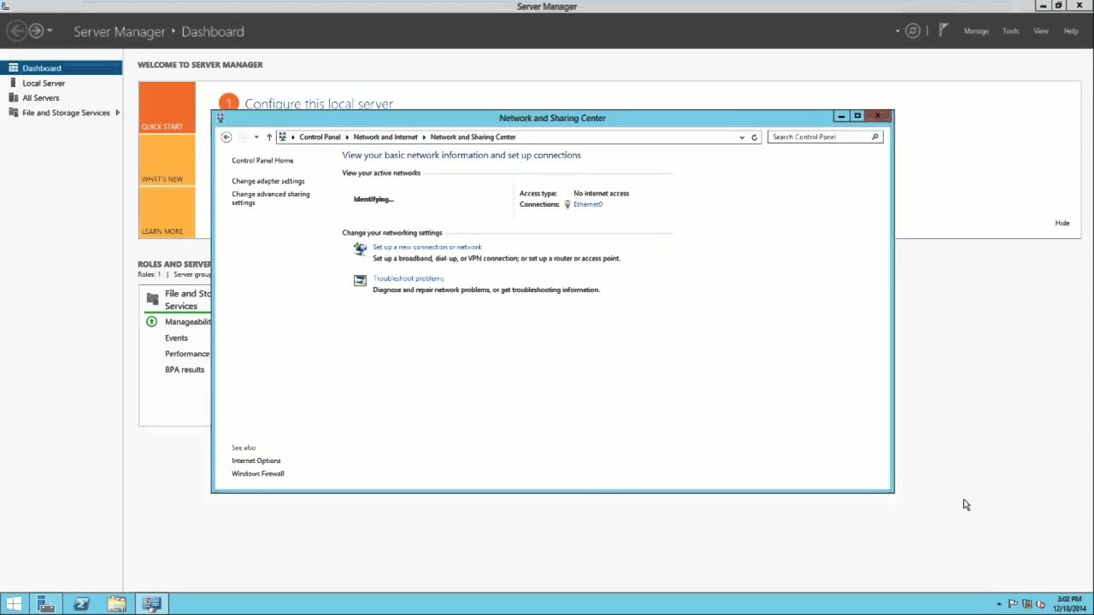
Task: Click the network icon in system tray
Action: pos(1027,604)
